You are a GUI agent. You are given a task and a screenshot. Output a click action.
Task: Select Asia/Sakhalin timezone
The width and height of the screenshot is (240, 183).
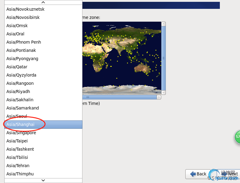pos(43,100)
